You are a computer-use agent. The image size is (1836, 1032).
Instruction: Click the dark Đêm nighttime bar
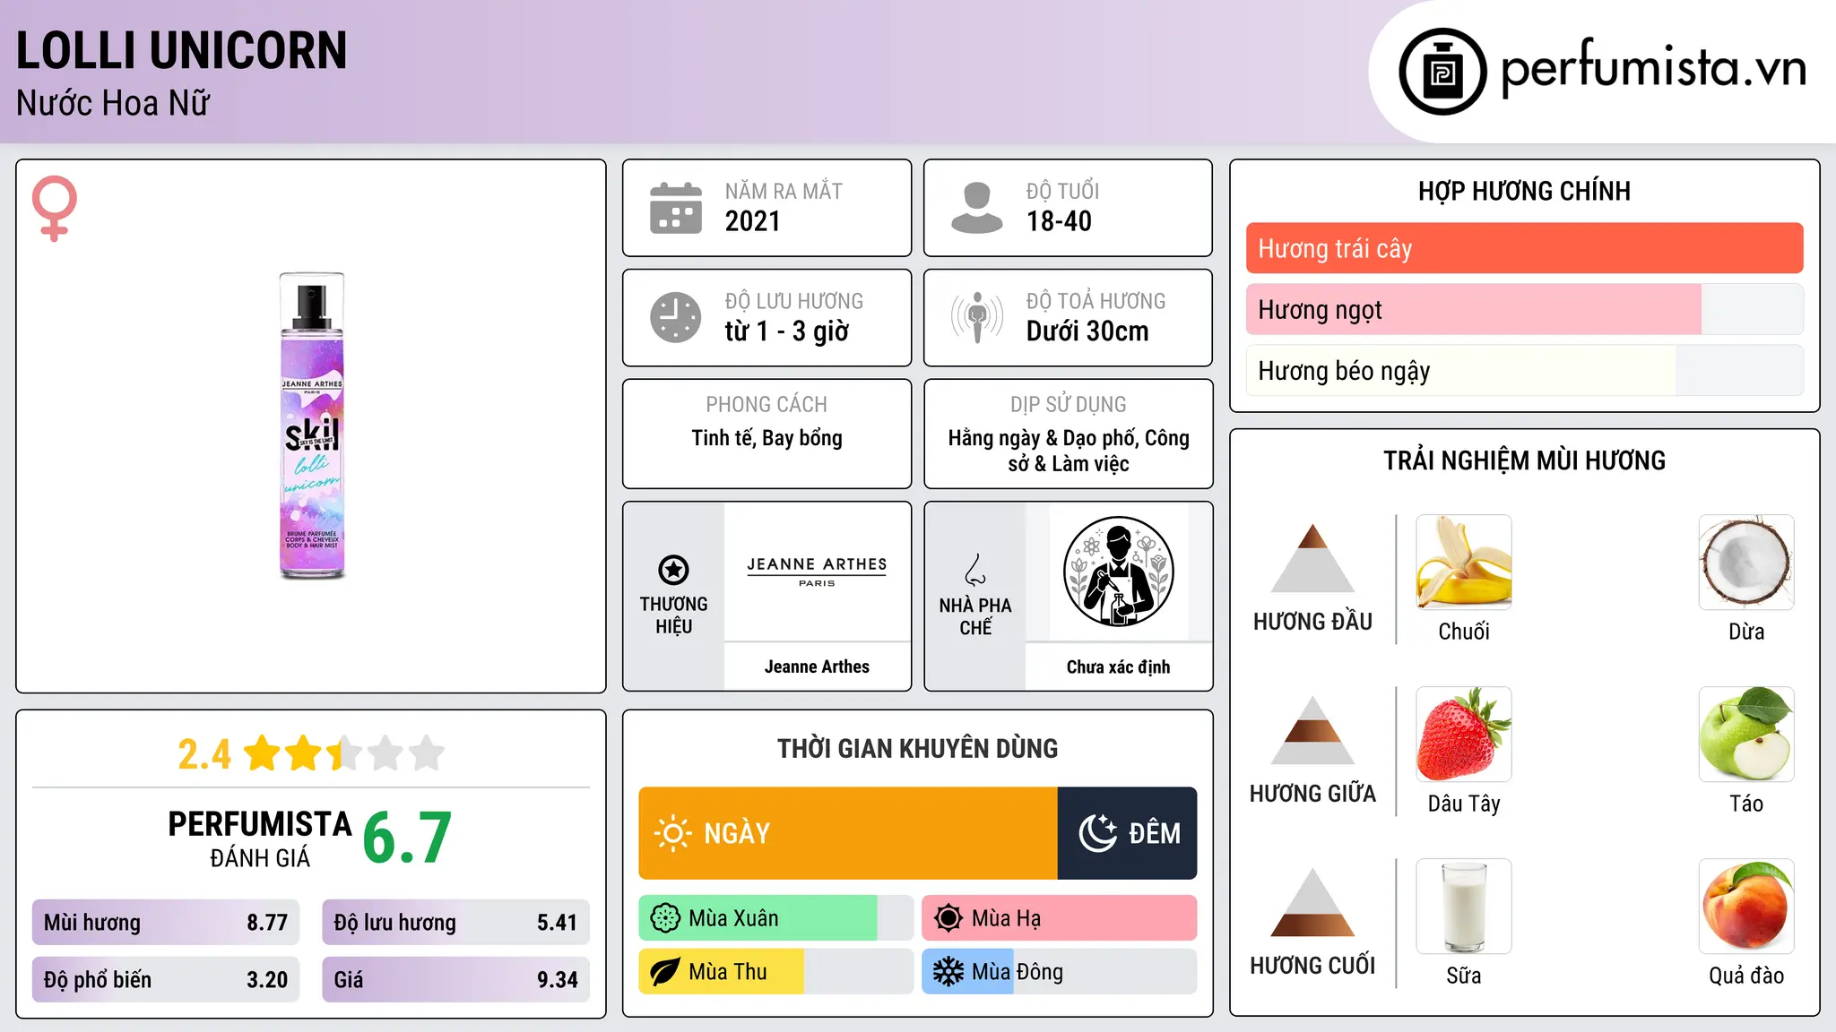1127,833
